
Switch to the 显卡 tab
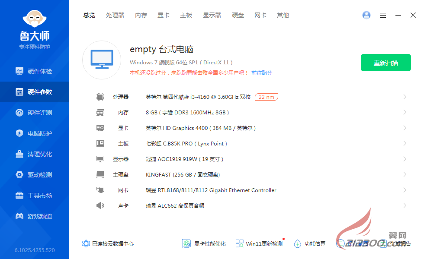[164, 16]
